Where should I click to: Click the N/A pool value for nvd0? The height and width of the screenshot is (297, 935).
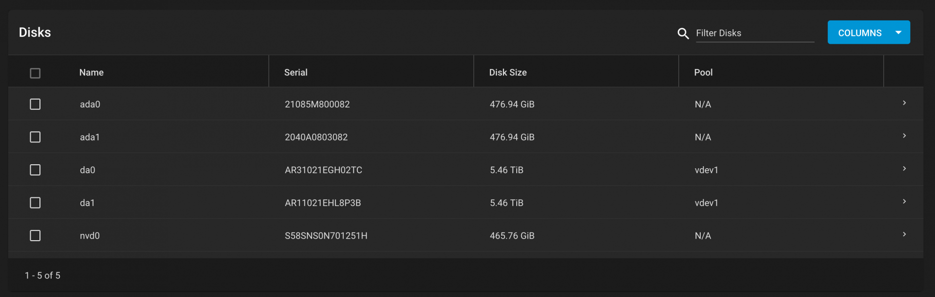coord(703,236)
